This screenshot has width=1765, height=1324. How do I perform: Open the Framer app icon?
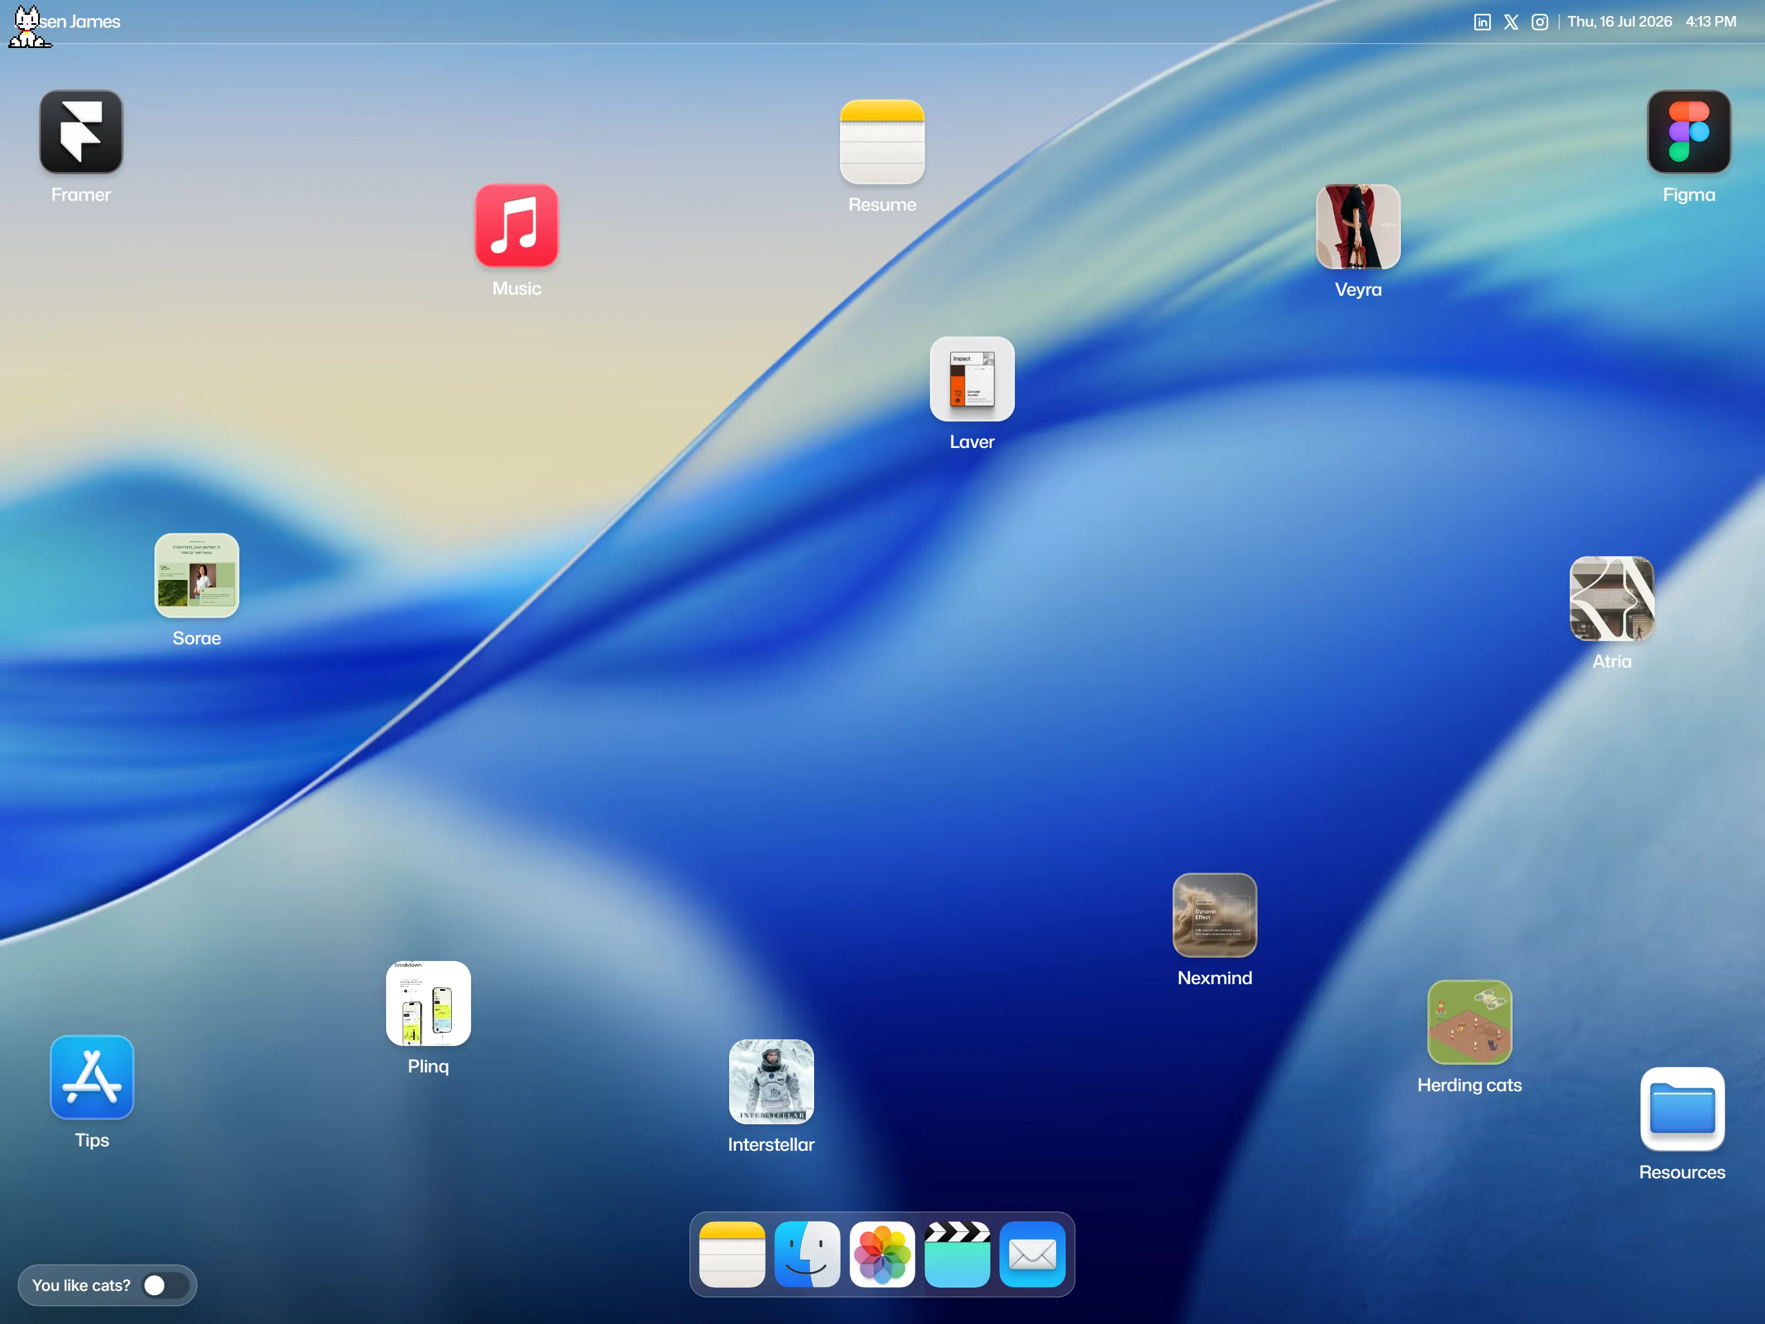pos(82,132)
